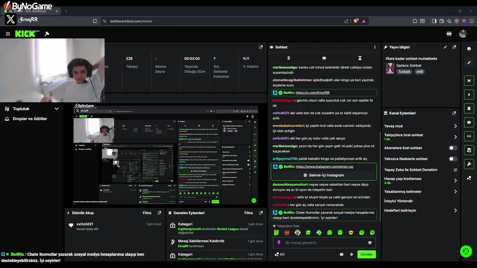Open a new browser tab with the plus button
The width and height of the screenshot is (477, 268).
tap(66, 11)
